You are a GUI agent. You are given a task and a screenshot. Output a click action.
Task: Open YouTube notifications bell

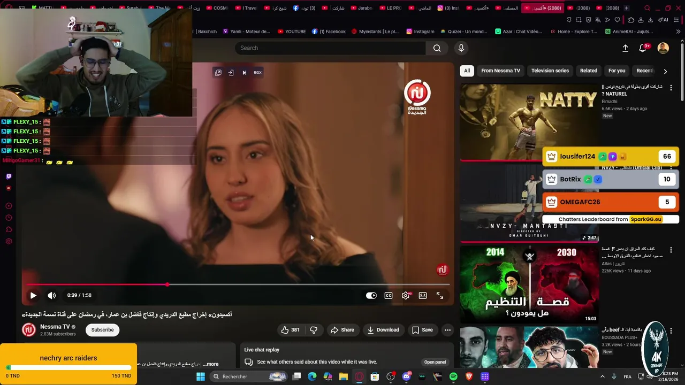pos(643,48)
